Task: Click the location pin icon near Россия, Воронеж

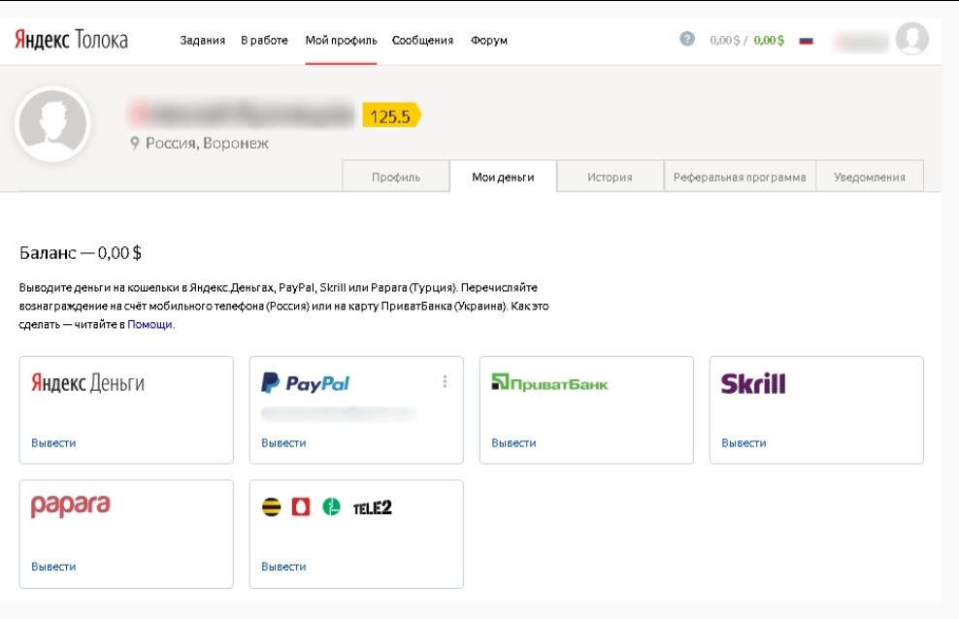Action: (x=135, y=144)
